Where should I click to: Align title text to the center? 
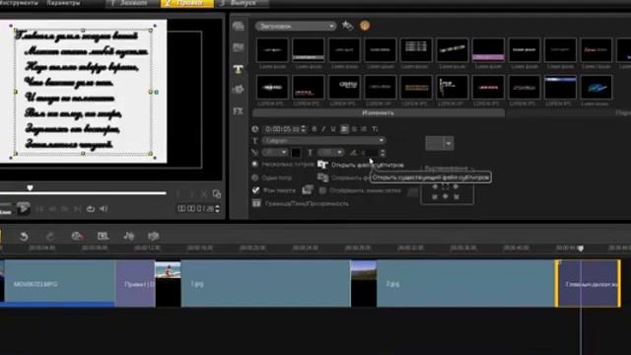[x=354, y=129]
